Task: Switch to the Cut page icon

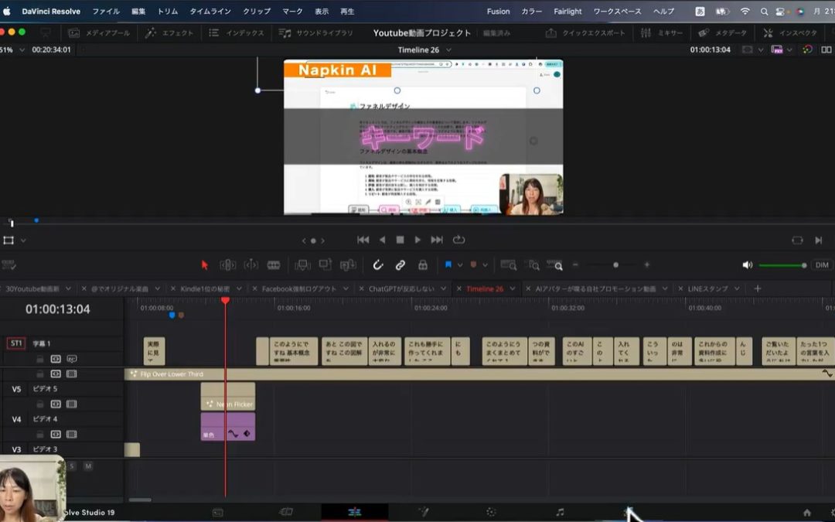Action: pos(286,512)
